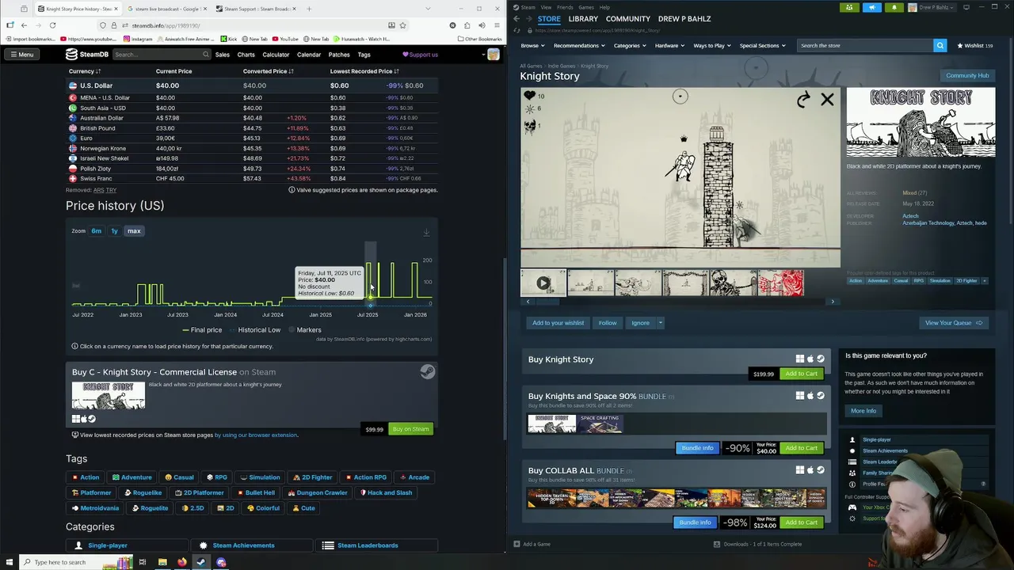Viewport: 1014px width, 570px height.
Task: Add Knight Story to cart for $199.99
Action: (x=801, y=374)
